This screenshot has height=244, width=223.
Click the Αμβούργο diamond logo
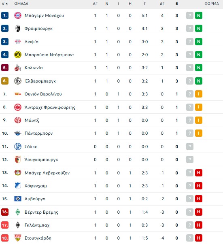(18, 199)
